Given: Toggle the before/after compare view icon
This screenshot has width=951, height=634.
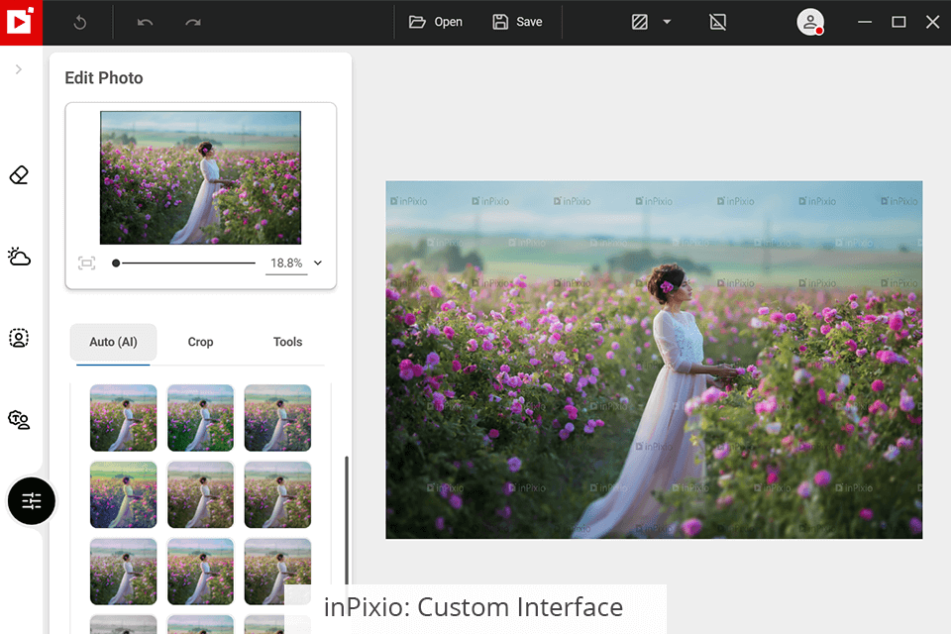Looking at the screenshot, I should coord(640,22).
